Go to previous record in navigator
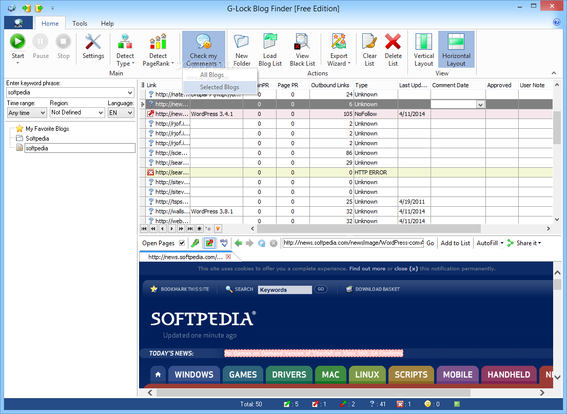The image size is (567, 414). [x=162, y=228]
